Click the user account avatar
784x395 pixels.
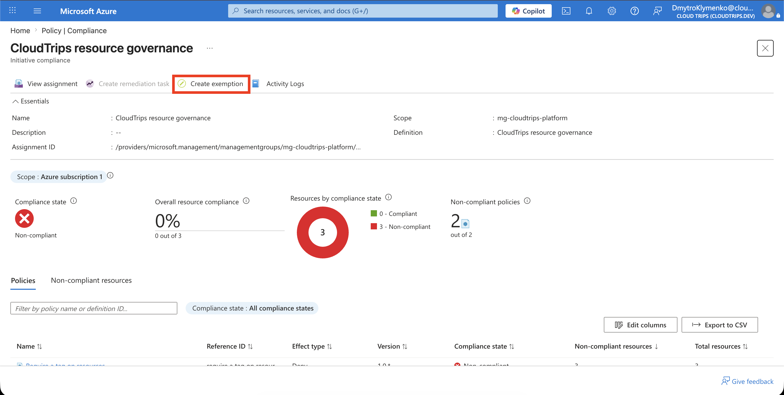768,11
